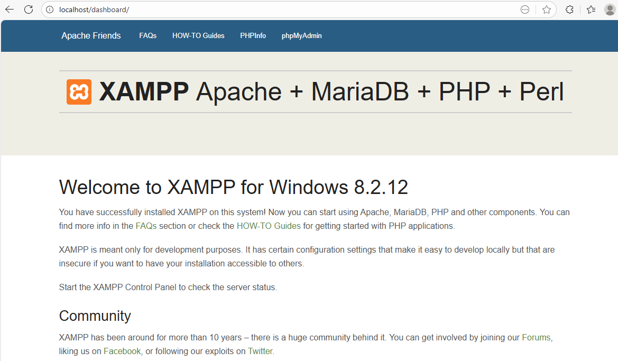The image size is (618, 361).
Task: Follow the HOW-TO Guides link in paragraph
Action: pos(269,226)
